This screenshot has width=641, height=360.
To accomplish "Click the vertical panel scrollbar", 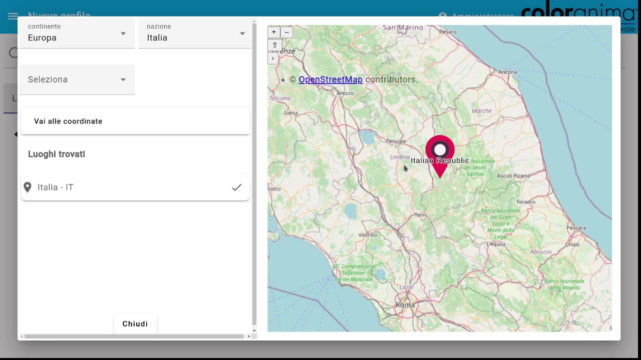I will click(x=254, y=175).
